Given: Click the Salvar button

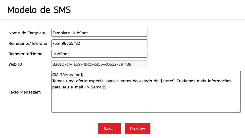Looking at the screenshot, I should click(x=109, y=128).
